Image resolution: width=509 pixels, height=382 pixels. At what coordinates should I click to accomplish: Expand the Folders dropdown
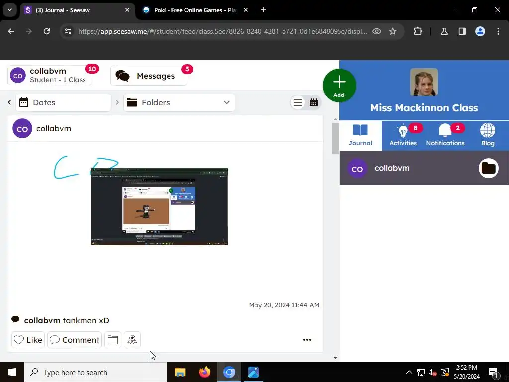pyautogui.click(x=179, y=102)
